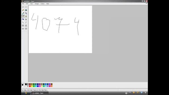The width and height of the screenshot is (169, 95).
Task: Select the Airbrush spray tool
Action: (x=23, y=20)
